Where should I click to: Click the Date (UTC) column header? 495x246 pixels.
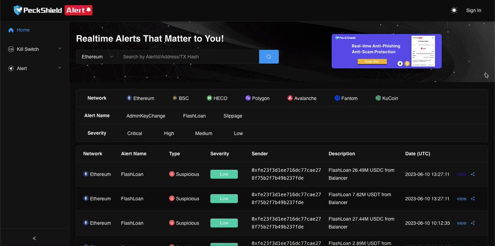(417, 154)
